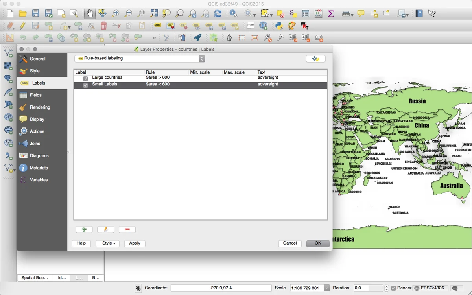Uncheck the Large countries rule checkbox
The height and width of the screenshot is (295, 472).
coord(85,78)
